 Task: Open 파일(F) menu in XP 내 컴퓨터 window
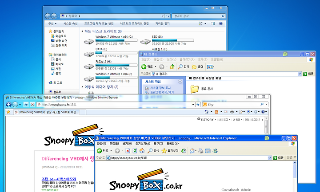pyautogui.click(x=146, y=59)
